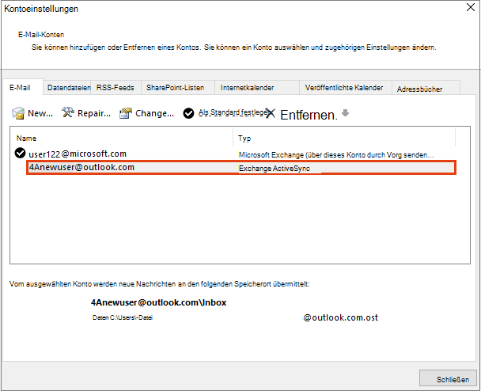Close the Kontoeinstellungen dialog window
The height and width of the screenshot is (391, 481).
tap(470, 8)
